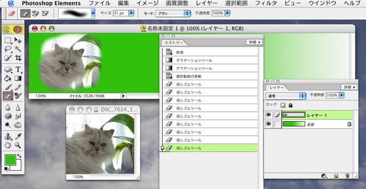Toggle brush indicator box on レイヤー 1
The height and width of the screenshot is (189, 366).
(x=277, y=115)
